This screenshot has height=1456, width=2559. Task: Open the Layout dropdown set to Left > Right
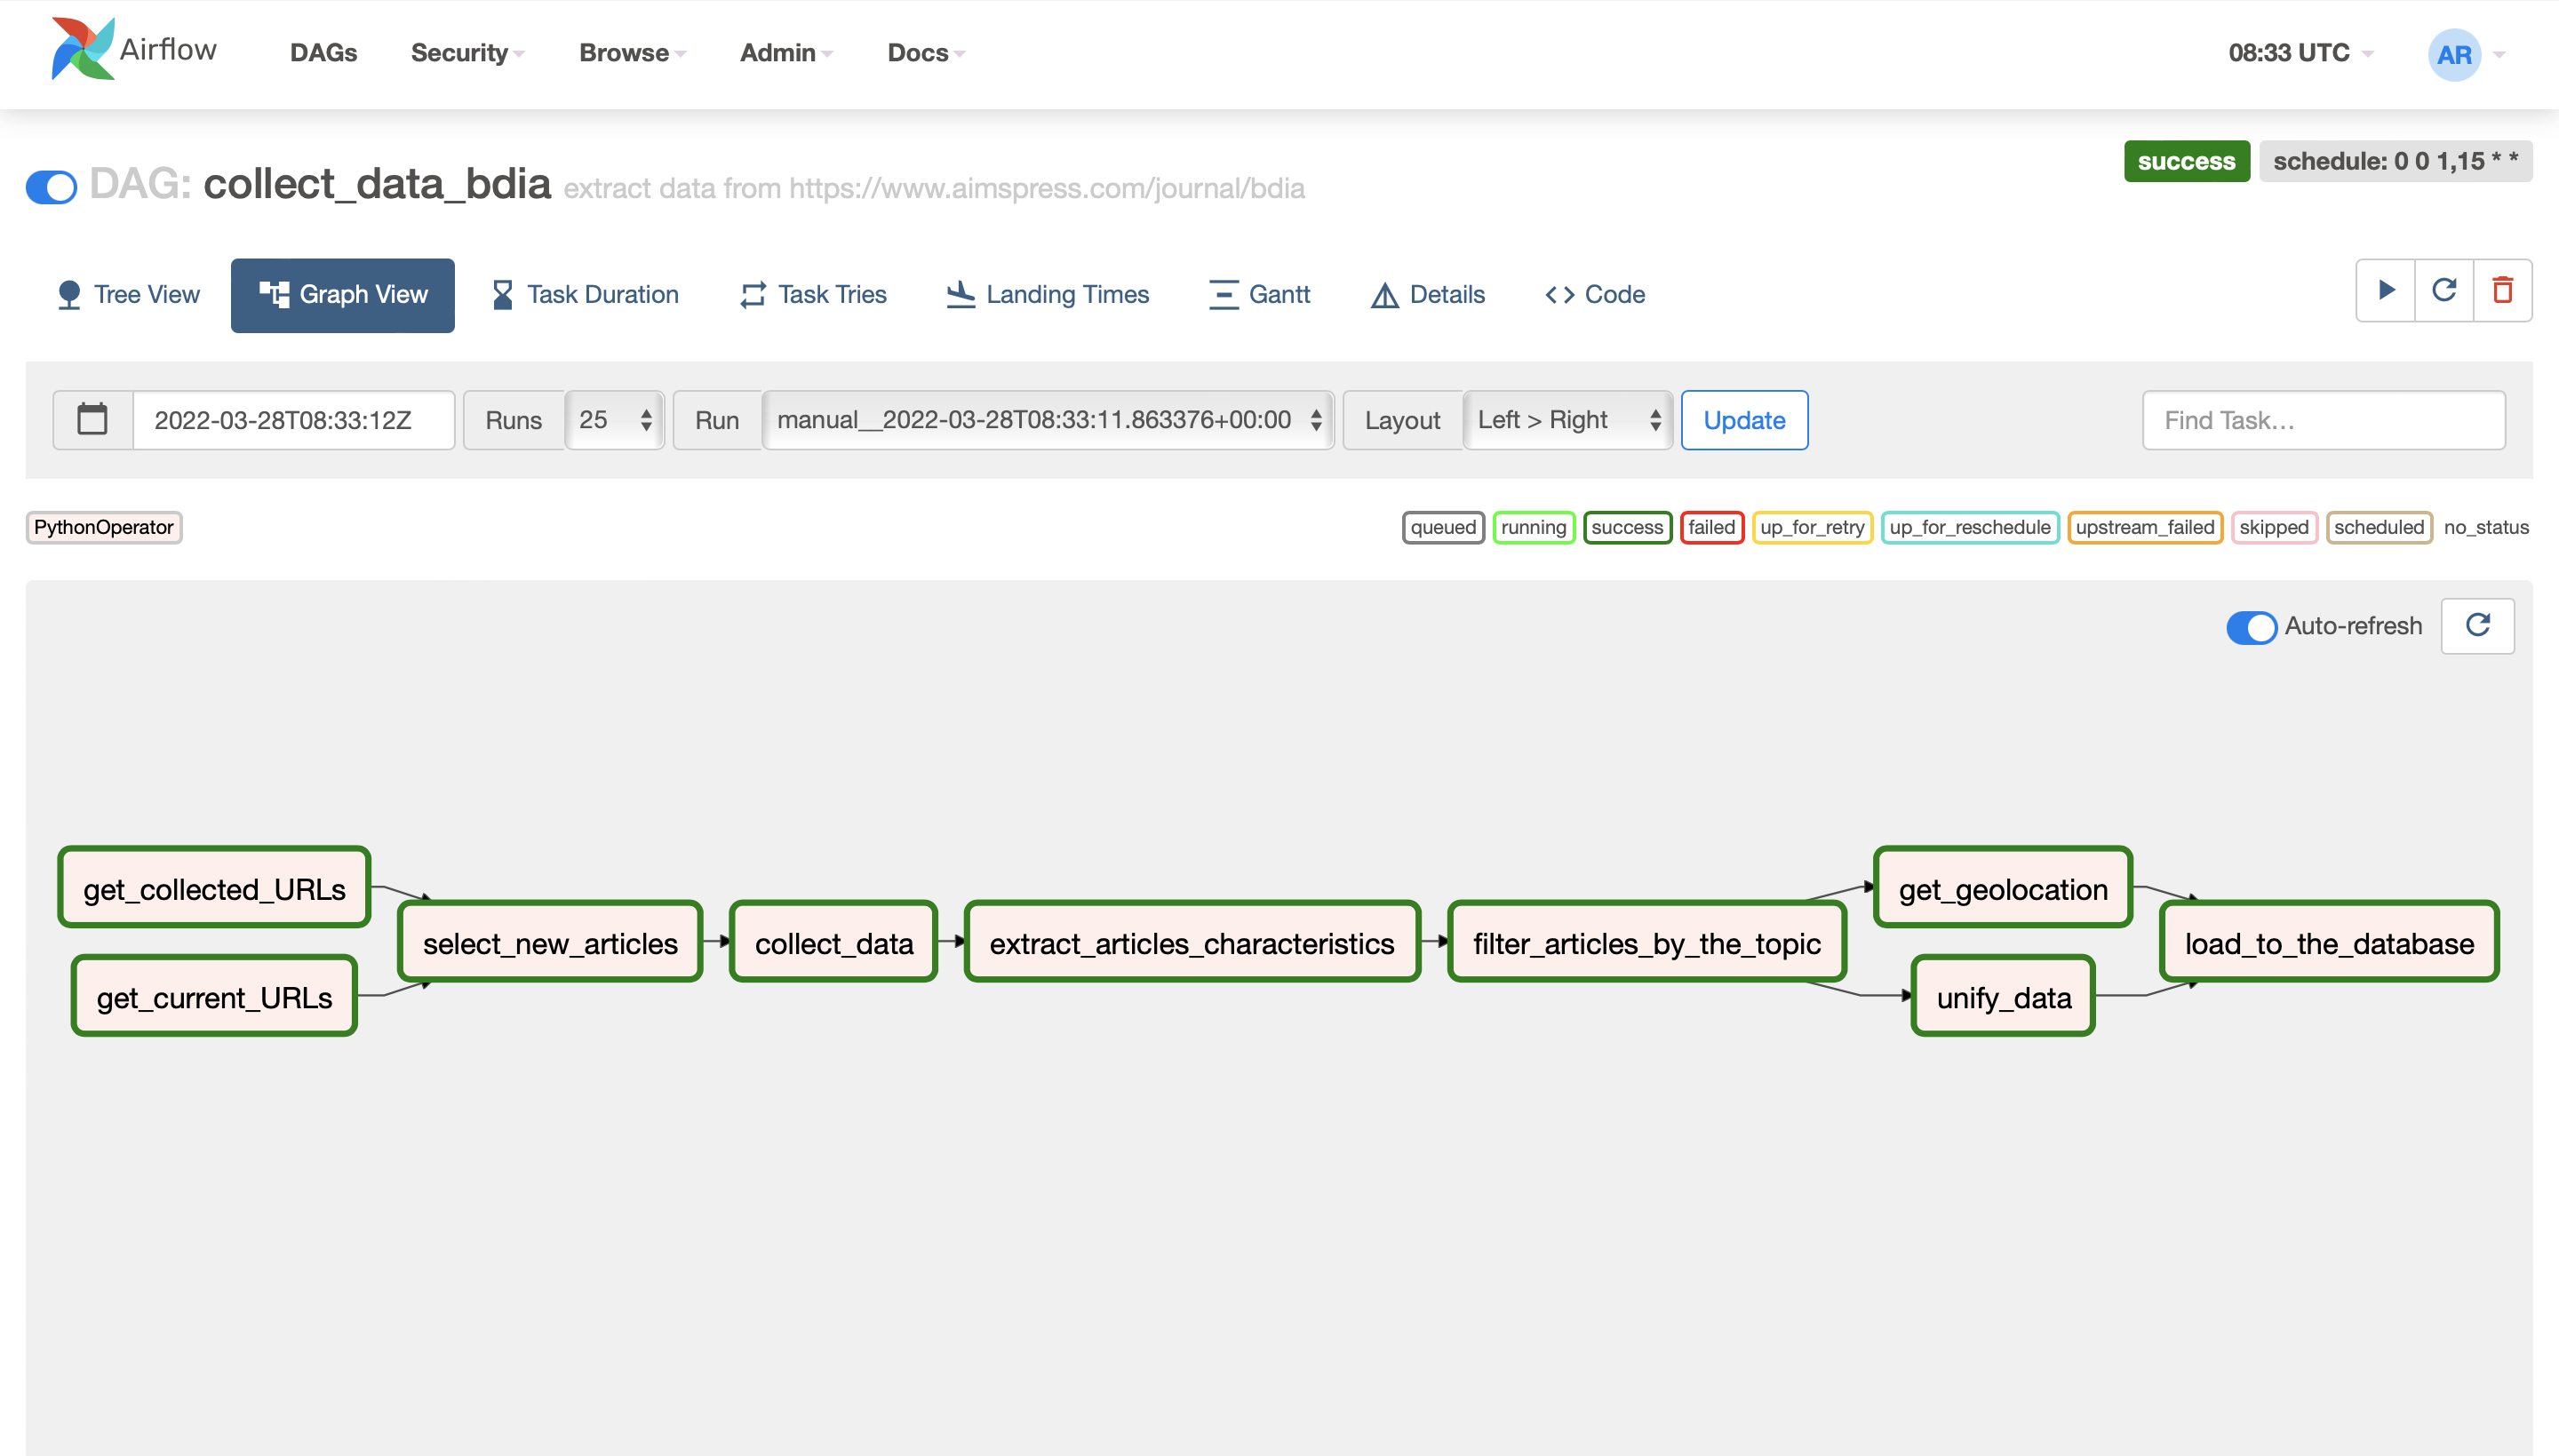[1567, 420]
